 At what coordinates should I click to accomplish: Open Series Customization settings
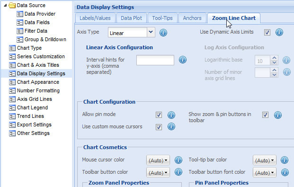[x=41, y=56]
